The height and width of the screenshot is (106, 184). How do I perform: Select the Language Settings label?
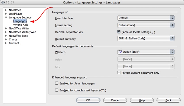[20, 17]
